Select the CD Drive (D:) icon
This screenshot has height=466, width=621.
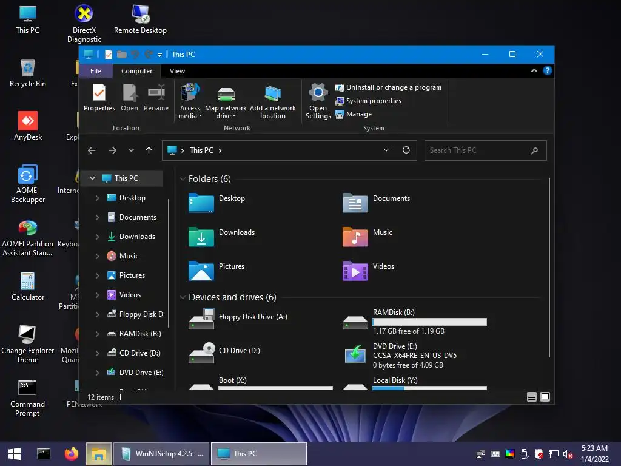click(x=201, y=353)
